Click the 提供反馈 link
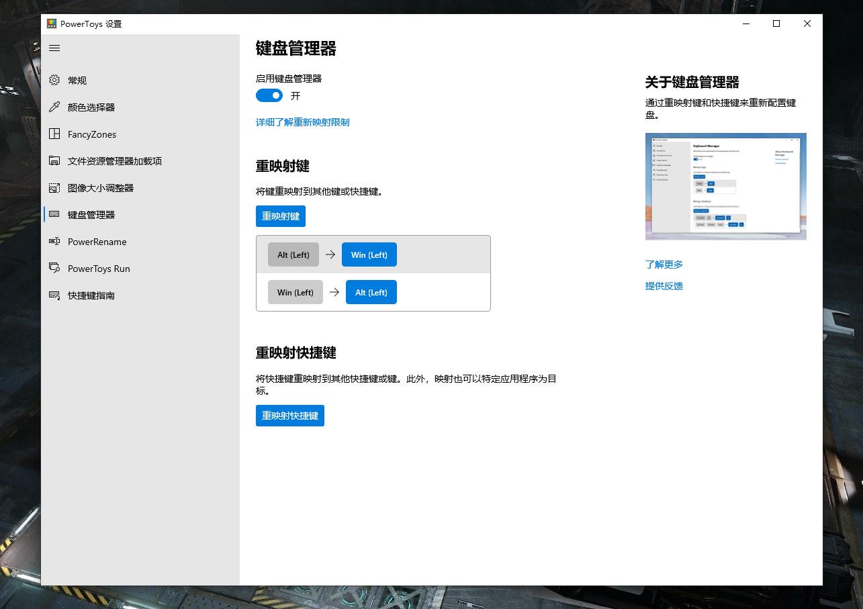Viewport: 863px width, 609px height. tap(664, 286)
